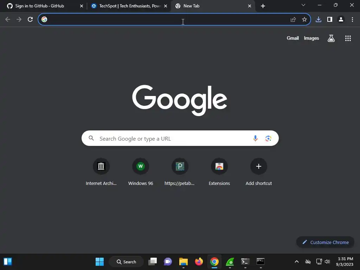Viewport: 360px width, 270px height.
Task: Click the browser back arrow
Action: click(x=8, y=19)
